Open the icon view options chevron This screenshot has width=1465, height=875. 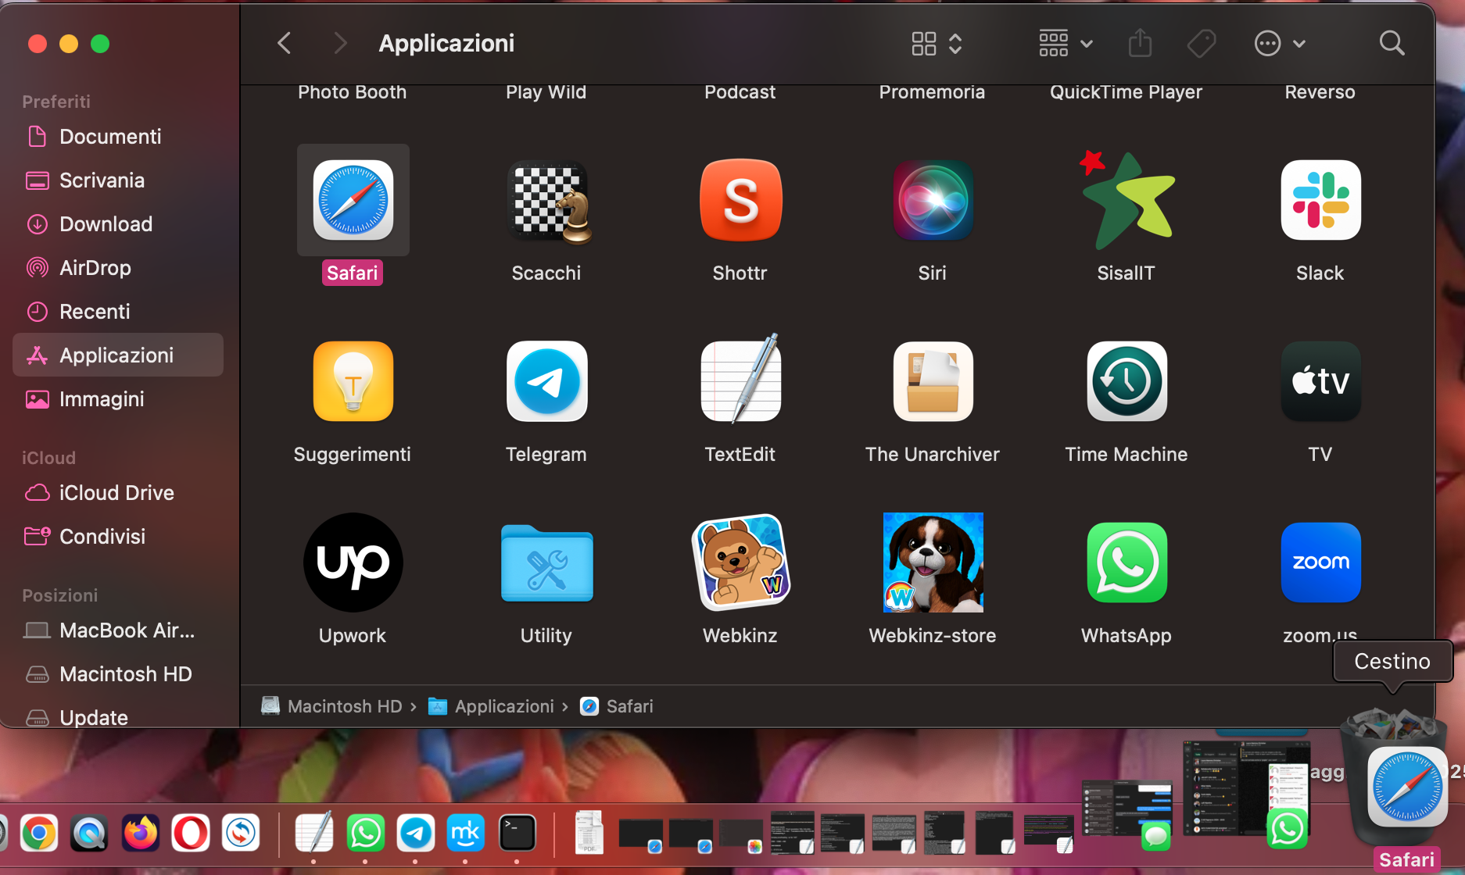coord(955,43)
